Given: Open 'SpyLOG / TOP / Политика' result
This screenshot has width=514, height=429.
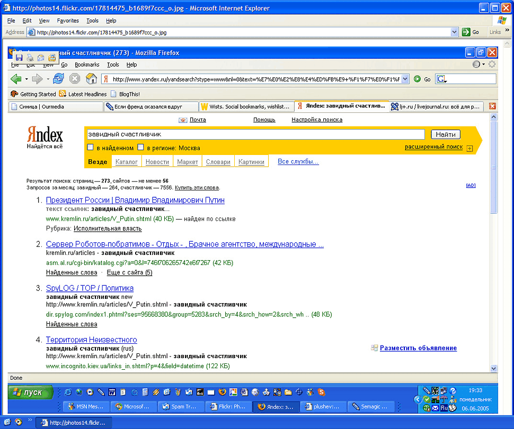Looking at the screenshot, I should coord(90,288).
